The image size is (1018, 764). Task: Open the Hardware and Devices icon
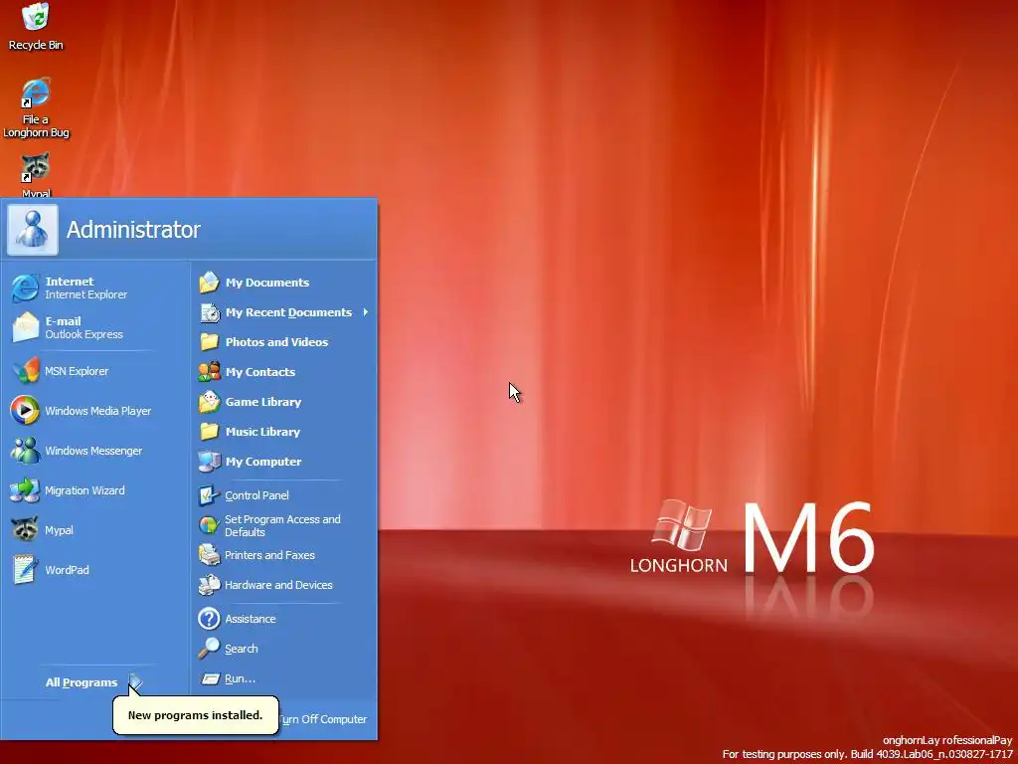tap(209, 585)
